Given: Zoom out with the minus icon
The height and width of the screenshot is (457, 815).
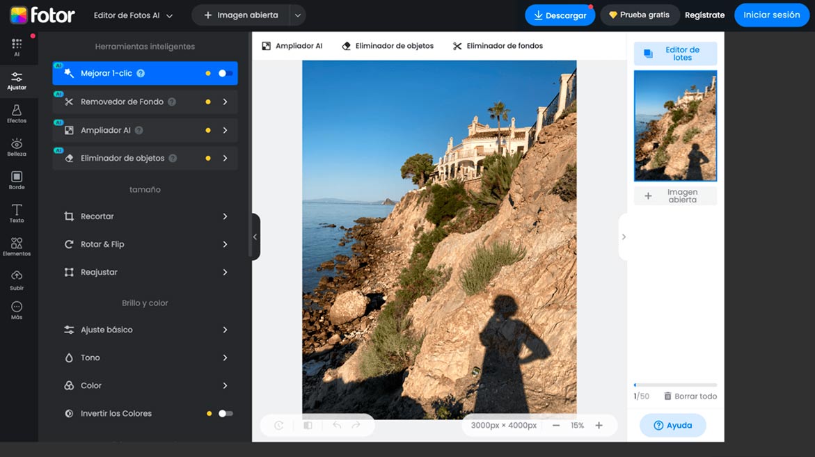Looking at the screenshot, I should point(556,425).
